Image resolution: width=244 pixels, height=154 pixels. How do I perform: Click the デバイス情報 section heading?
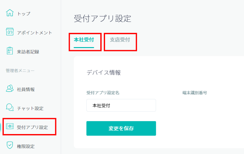coord(103,72)
